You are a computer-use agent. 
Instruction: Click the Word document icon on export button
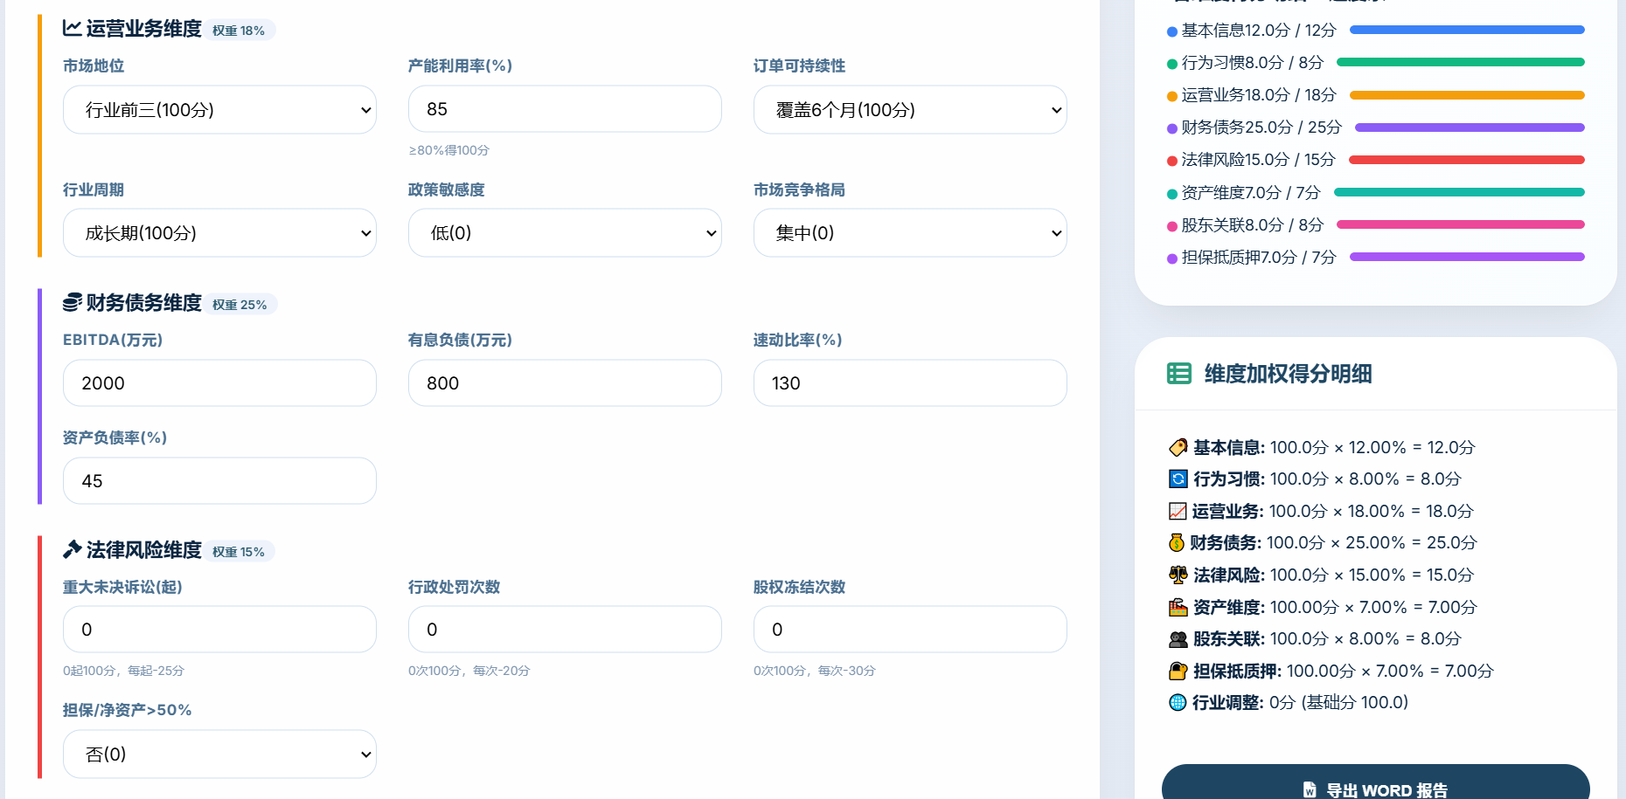1310,789
